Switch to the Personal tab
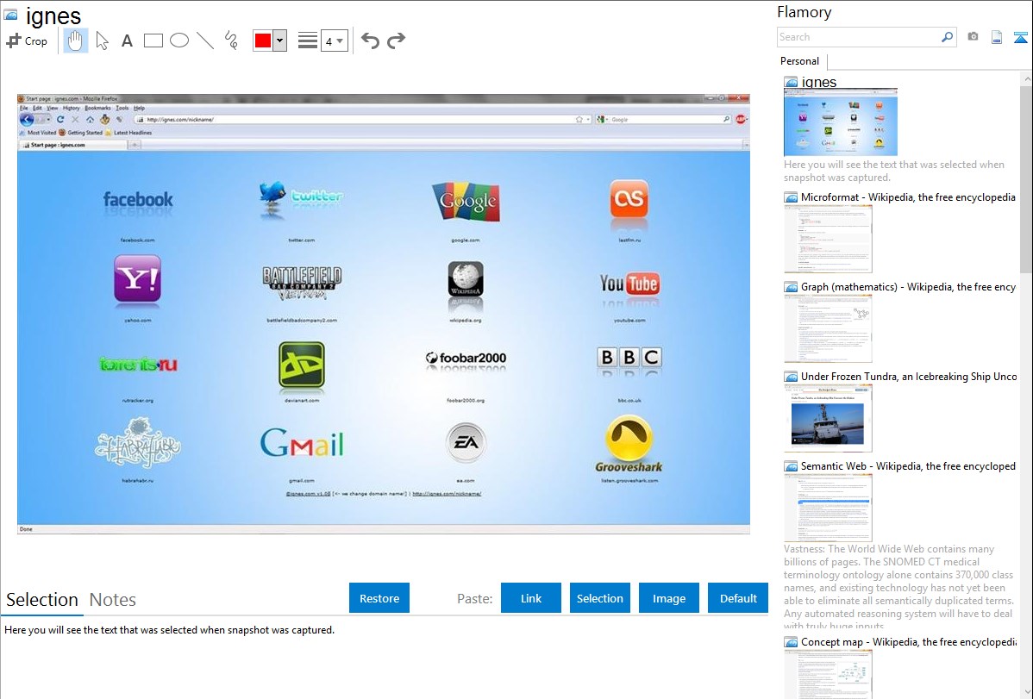The image size is (1033, 699). (799, 61)
